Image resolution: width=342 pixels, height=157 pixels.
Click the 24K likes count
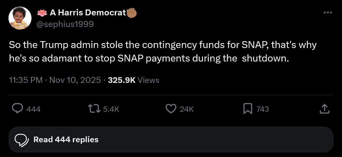click(x=187, y=109)
